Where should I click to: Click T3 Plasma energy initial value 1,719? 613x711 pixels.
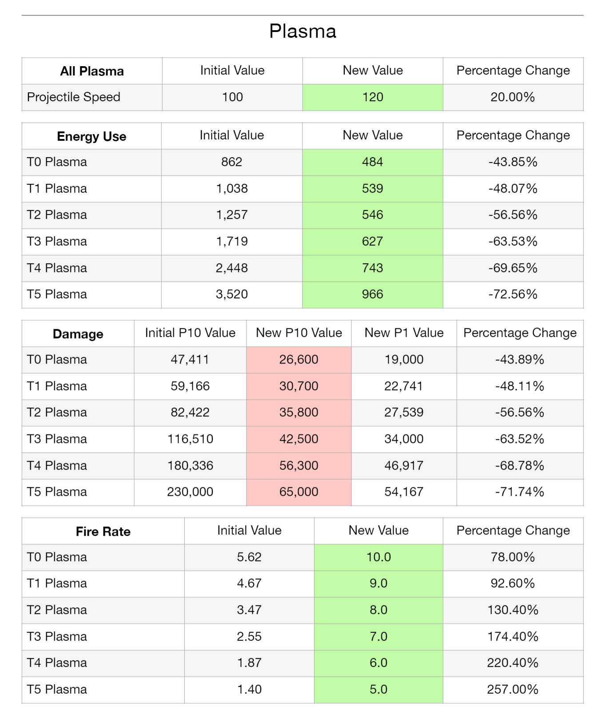[x=232, y=241]
